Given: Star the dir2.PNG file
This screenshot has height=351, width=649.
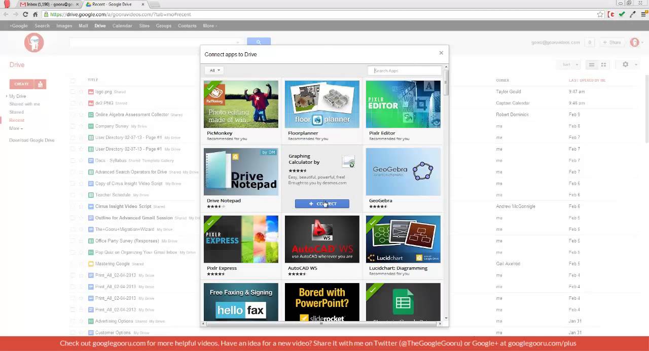Looking at the screenshot, I should [81, 103].
